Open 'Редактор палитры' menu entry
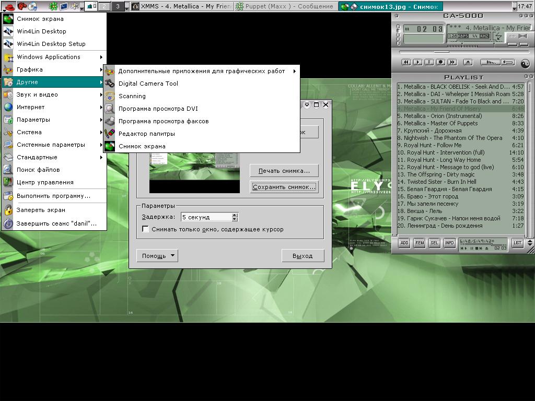Image resolution: width=535 pixels, height=401 pixels. tap(201, 134)
